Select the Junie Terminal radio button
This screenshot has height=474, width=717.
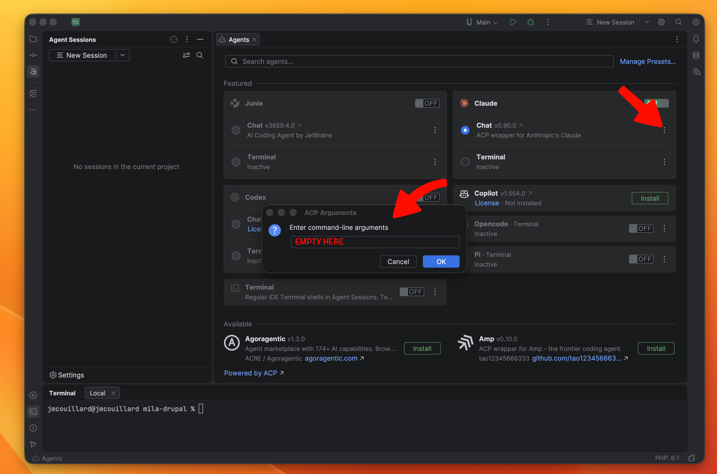[236, 162]
